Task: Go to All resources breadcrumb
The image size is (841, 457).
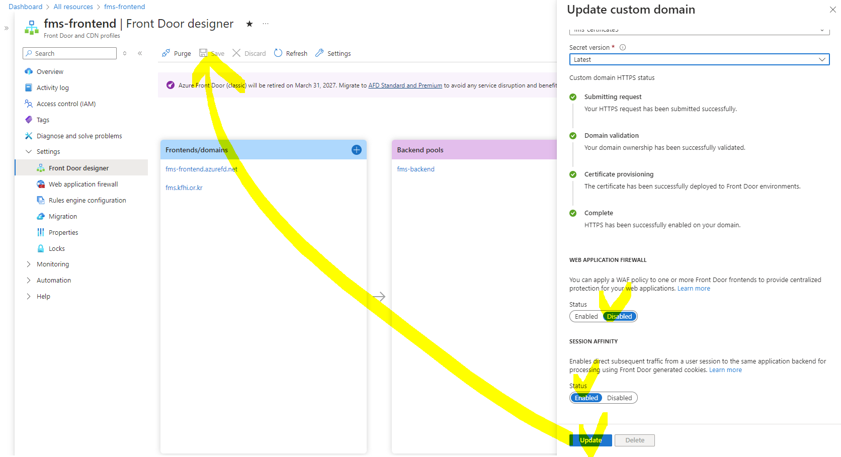Action: pos(73,7)
